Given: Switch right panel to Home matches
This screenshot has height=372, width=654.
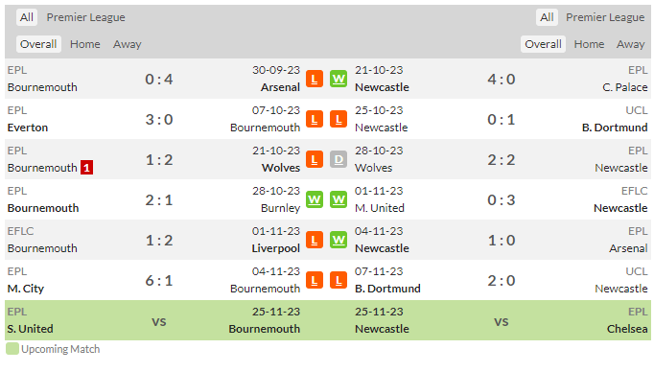Looking at the screenshot, I should (x=589, y=44).
